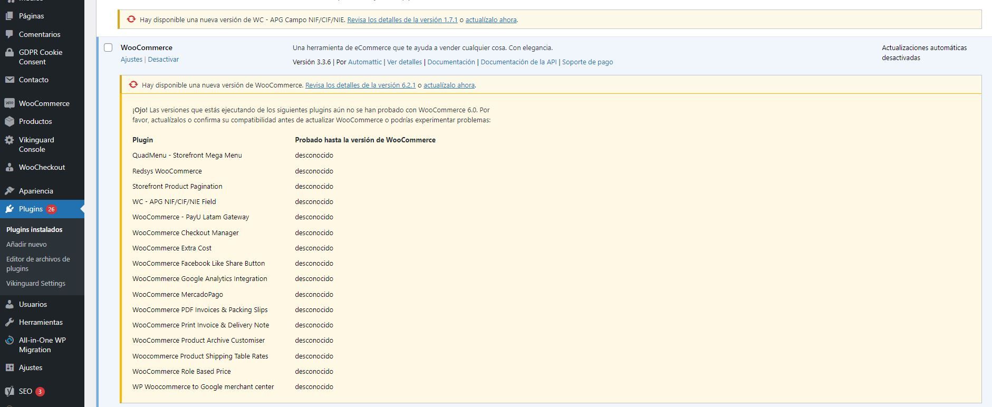
Task: Update WooCommerce with actualízalo ahora
Action: click(x=449, y=85)
